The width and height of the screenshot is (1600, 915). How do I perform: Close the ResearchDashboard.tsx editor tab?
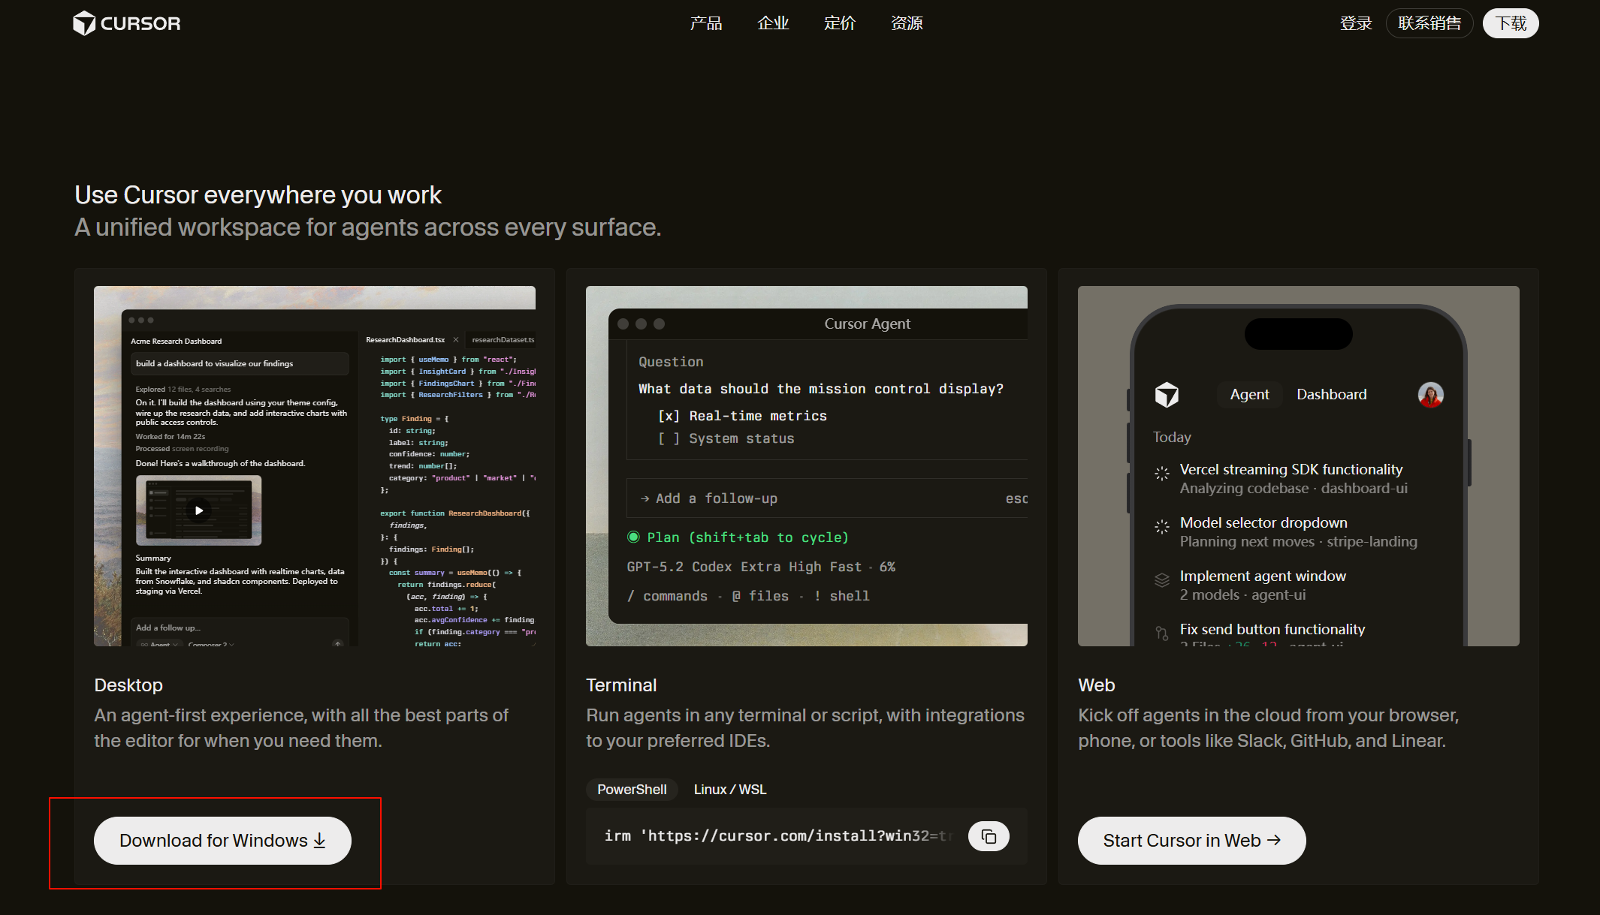[455, 340]
